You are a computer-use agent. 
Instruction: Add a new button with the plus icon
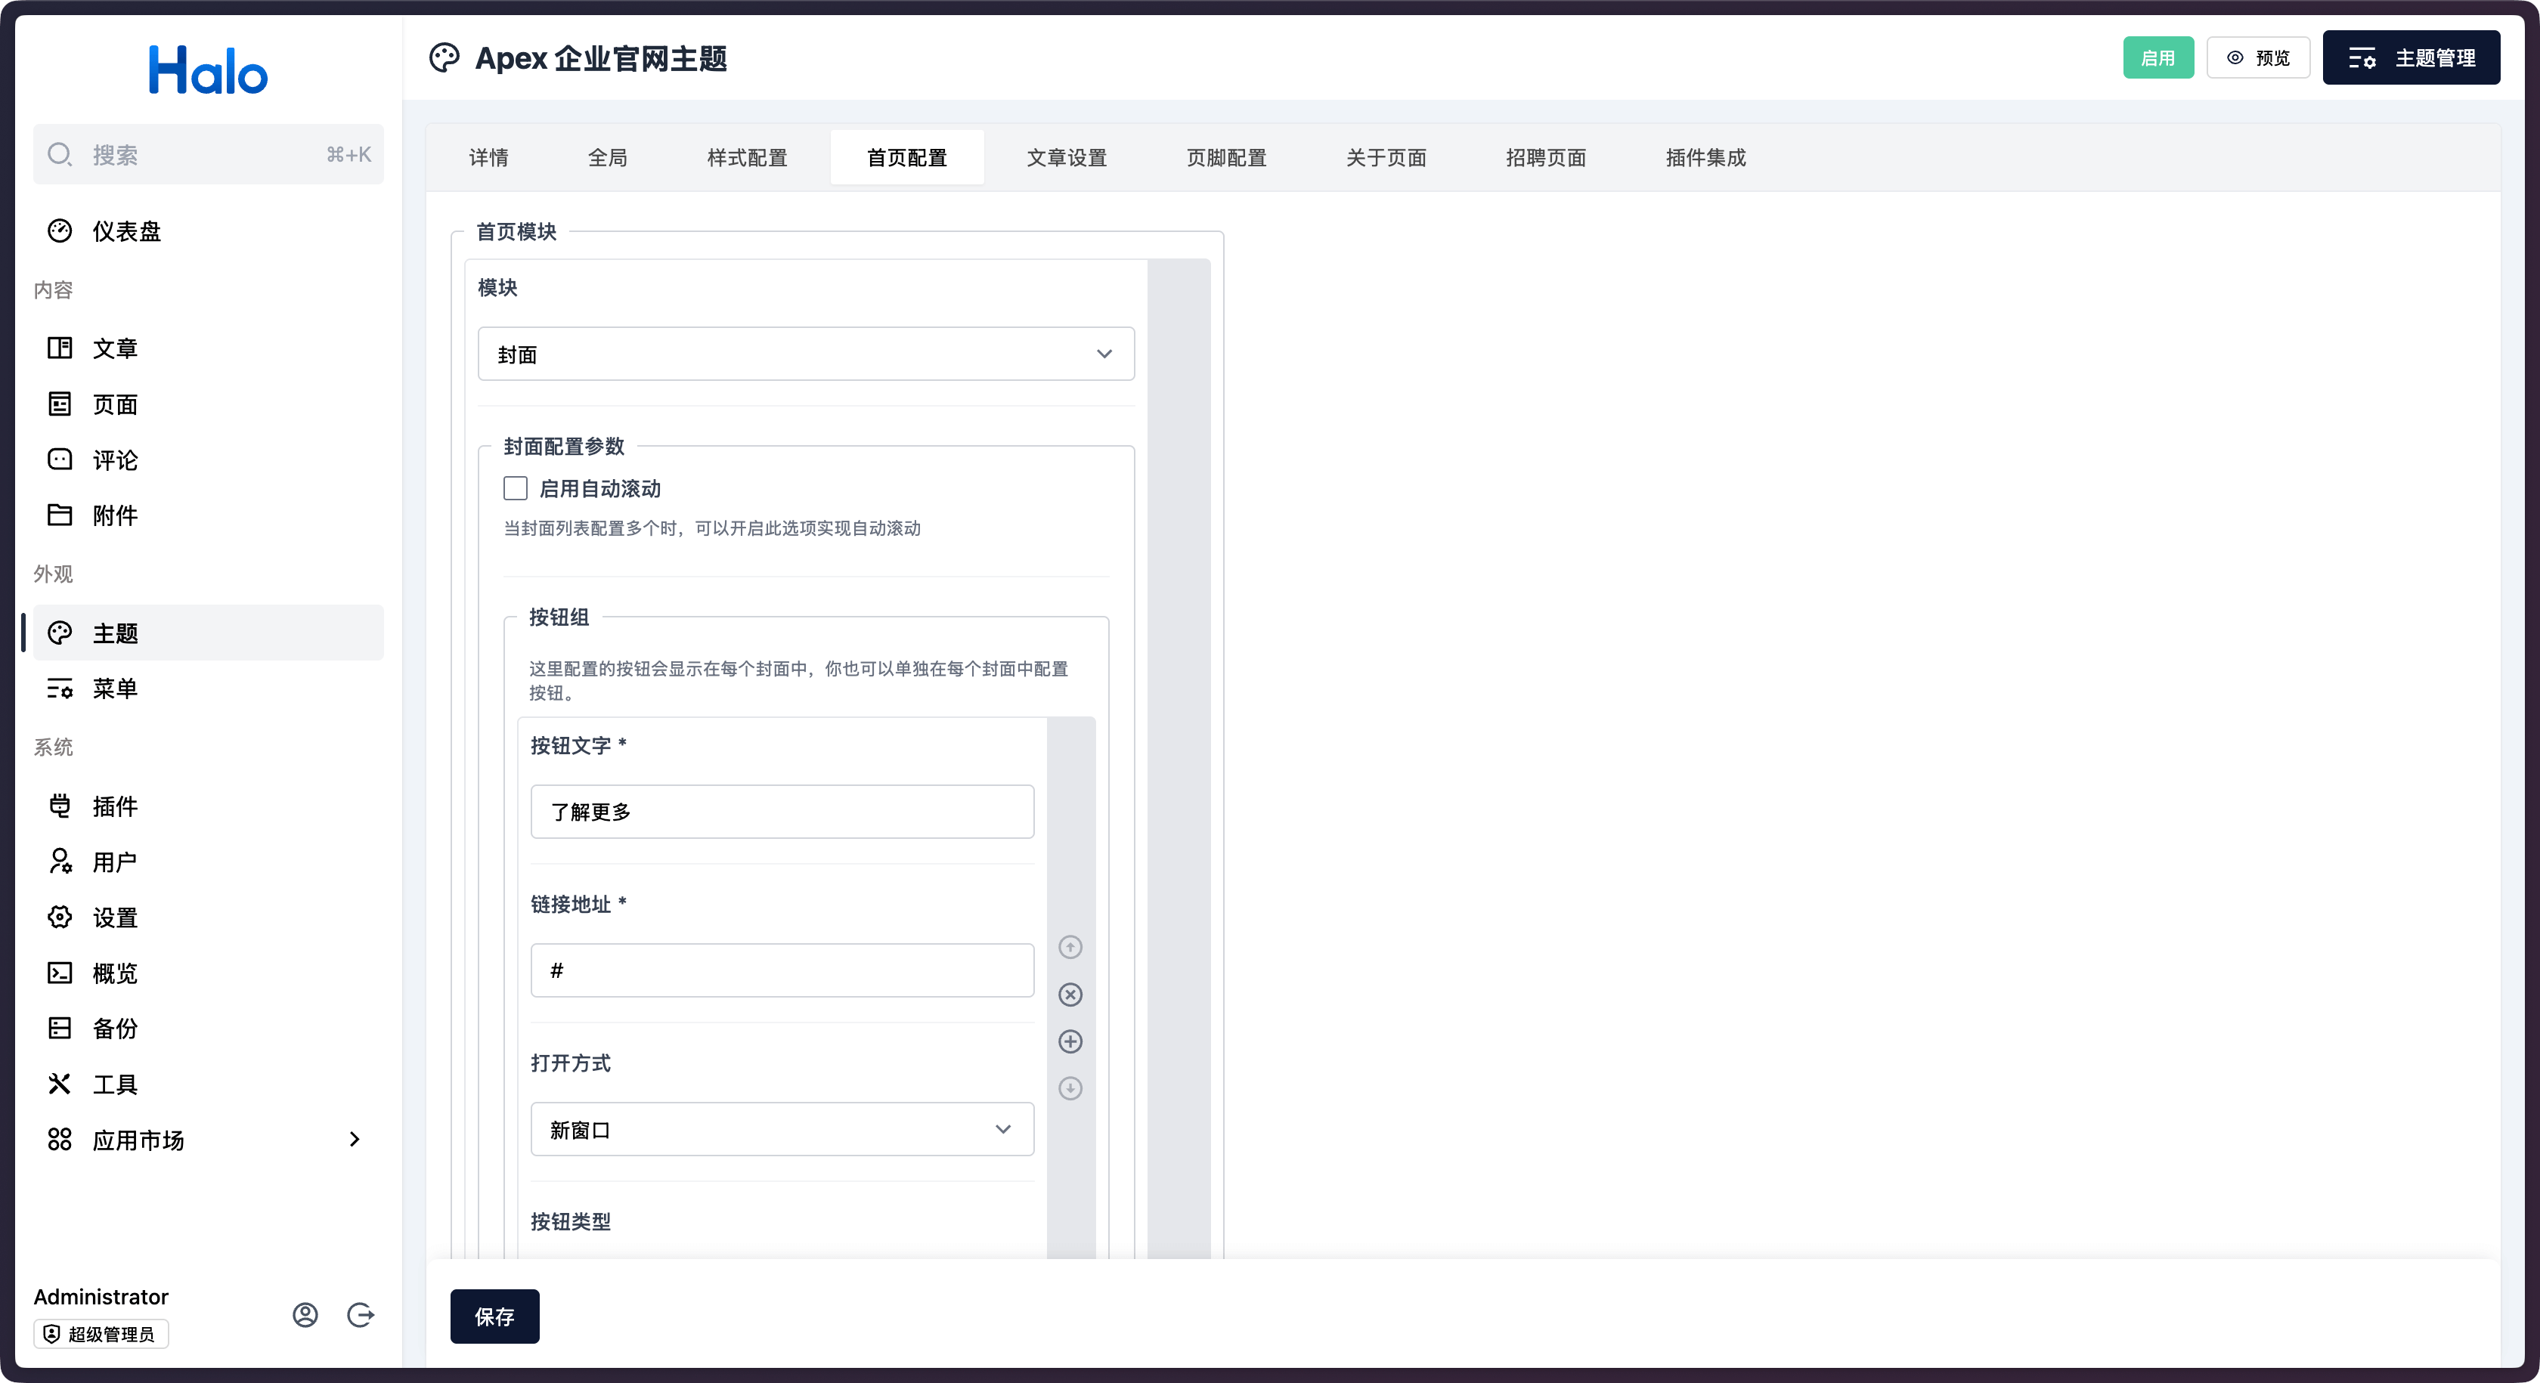point(1070,1041)
